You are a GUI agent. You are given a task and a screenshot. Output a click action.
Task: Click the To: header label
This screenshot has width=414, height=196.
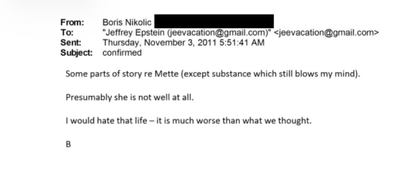[x=67, y=33]
